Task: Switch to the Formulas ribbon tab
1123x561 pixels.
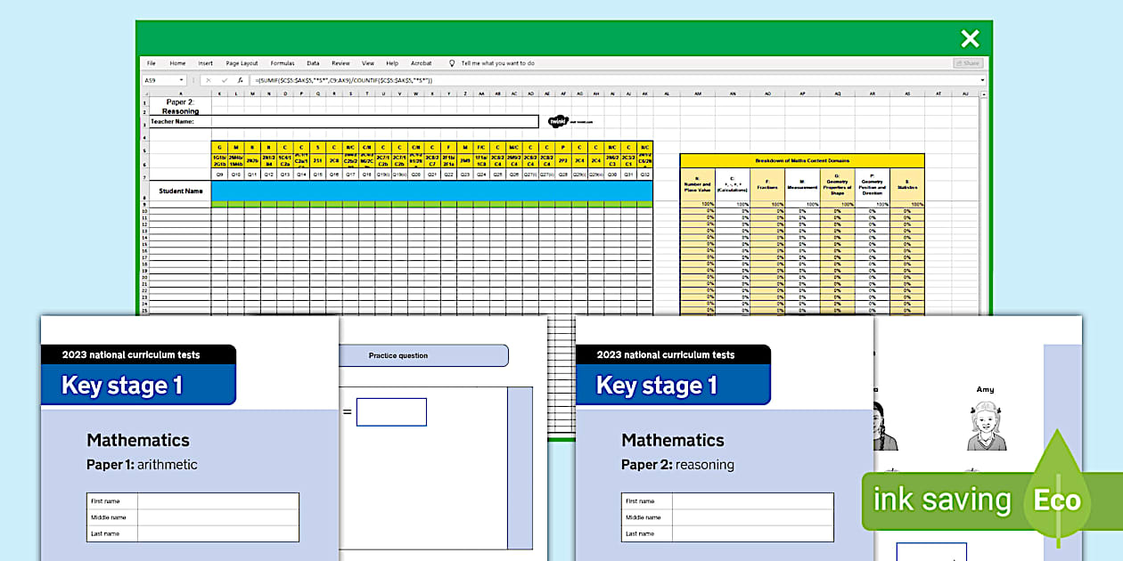Action: 283,63
